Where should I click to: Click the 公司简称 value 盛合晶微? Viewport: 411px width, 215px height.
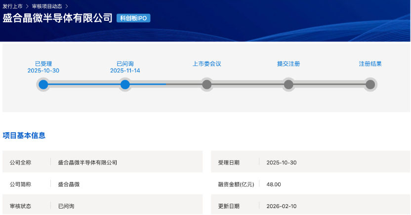[69, 184]
